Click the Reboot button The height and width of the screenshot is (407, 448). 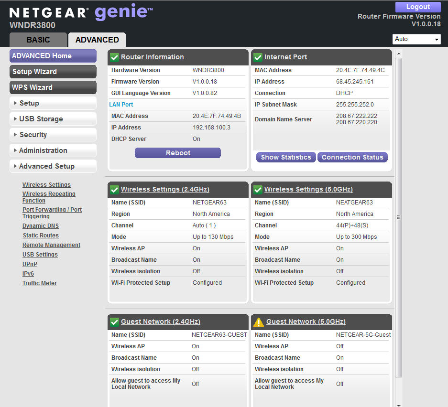coord(178,153)
